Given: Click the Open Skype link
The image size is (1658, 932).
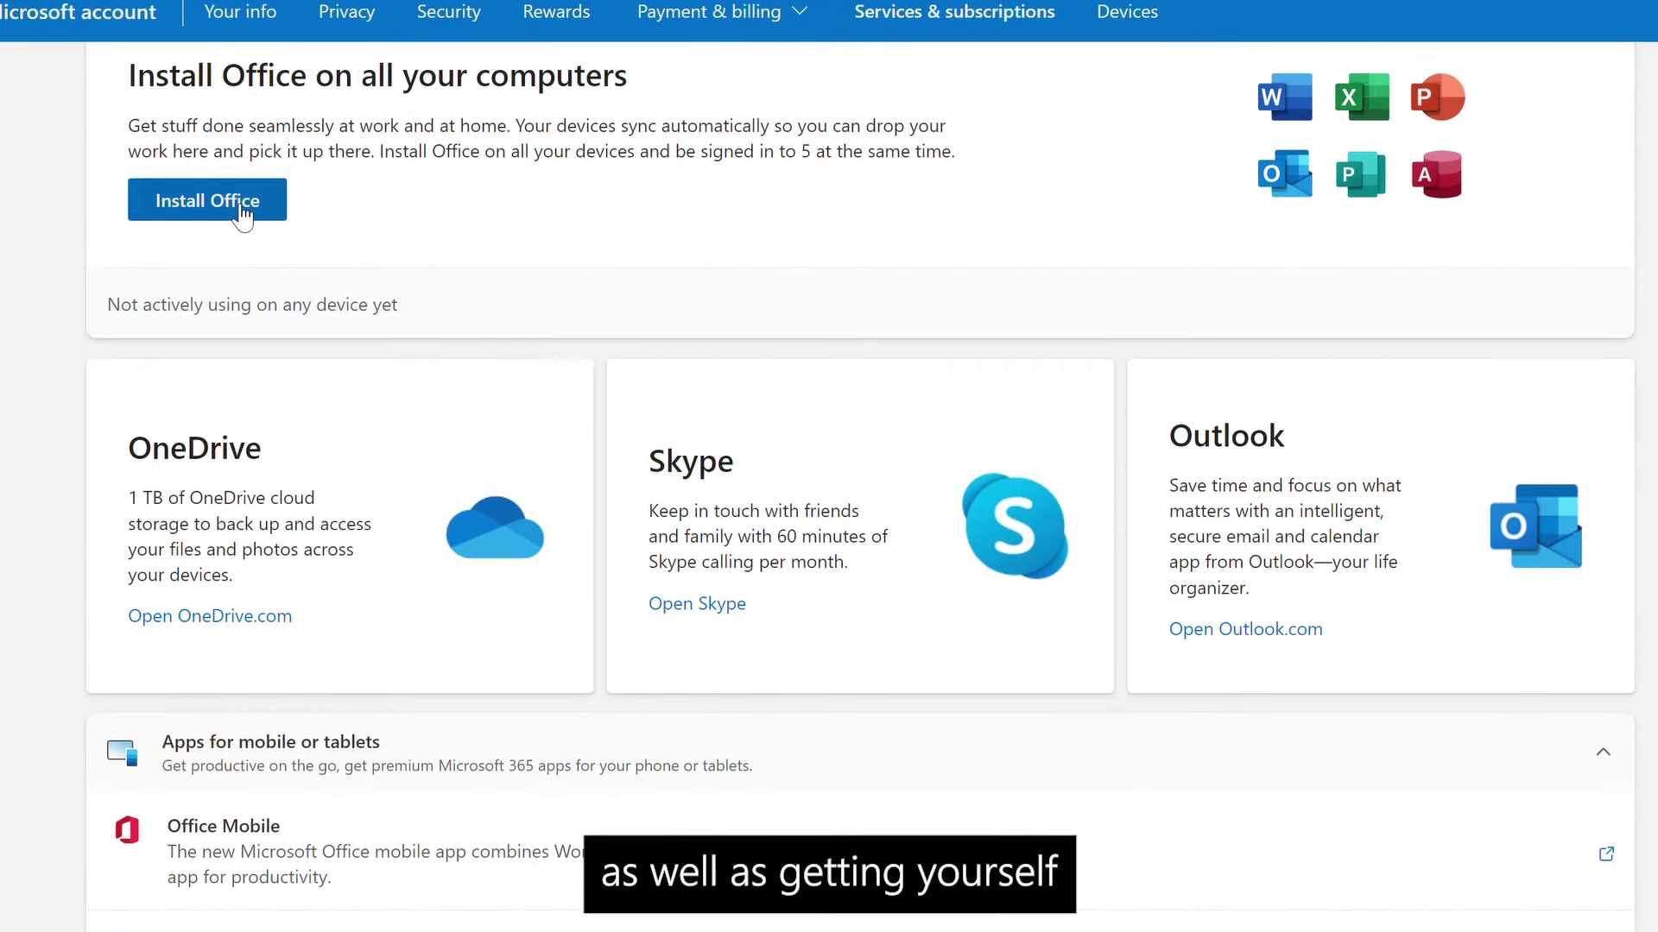Looking at the screenshot, I should tap(697, 604).
